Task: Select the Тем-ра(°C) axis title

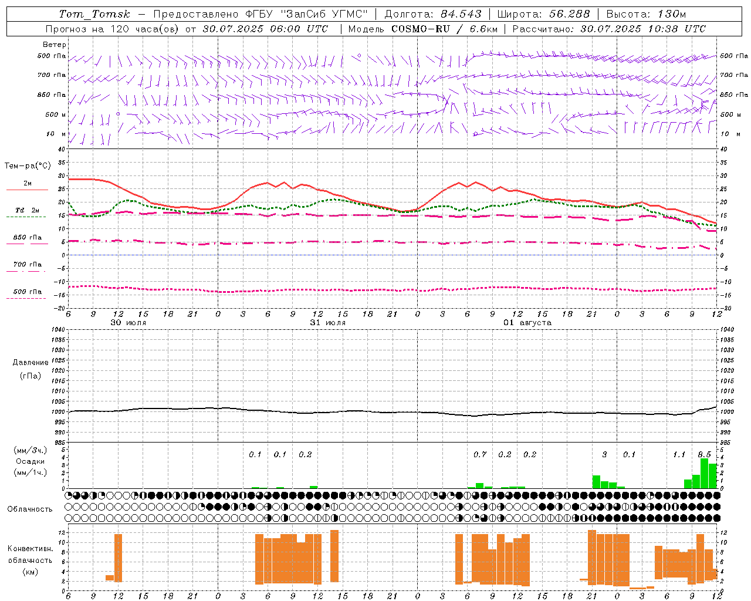Action: pyautogui.click(x=28, y=166)
